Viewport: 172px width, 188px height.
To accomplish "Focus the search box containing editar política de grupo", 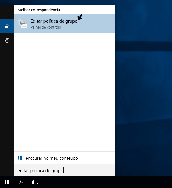I will pyautogui.click(x=65, y=170).
